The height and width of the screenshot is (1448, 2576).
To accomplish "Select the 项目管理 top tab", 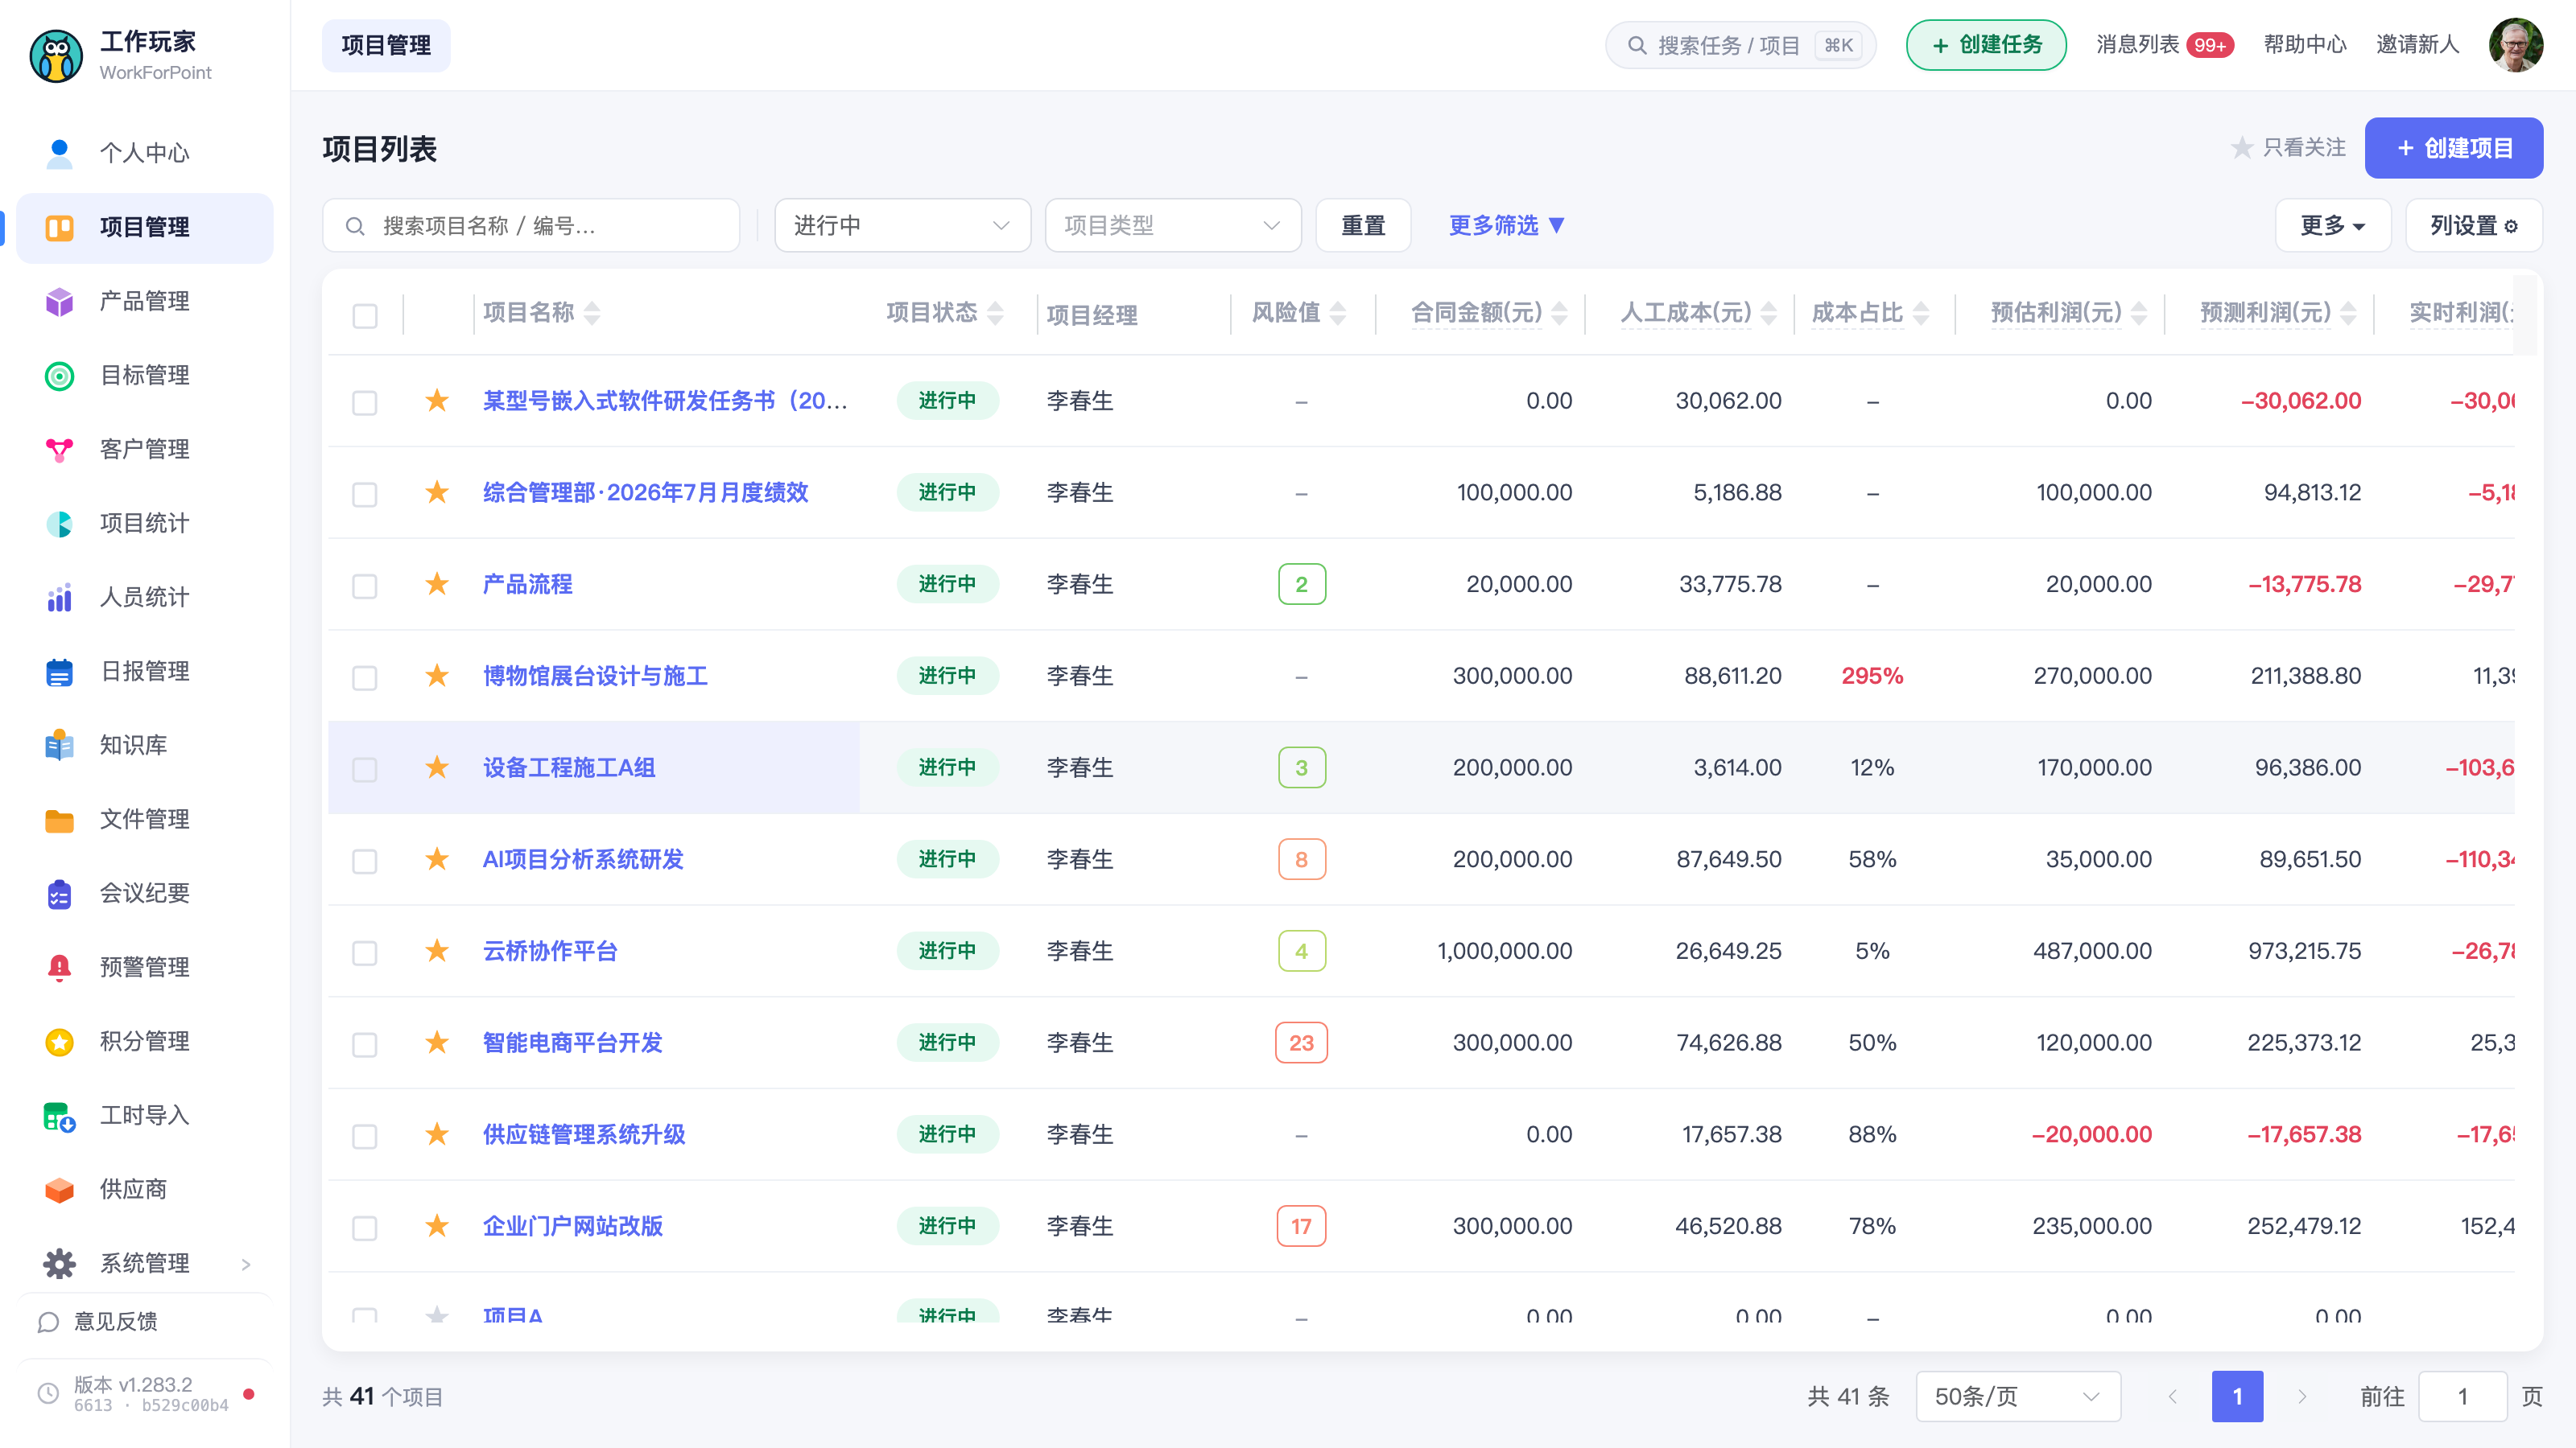I will coord(386,45).
